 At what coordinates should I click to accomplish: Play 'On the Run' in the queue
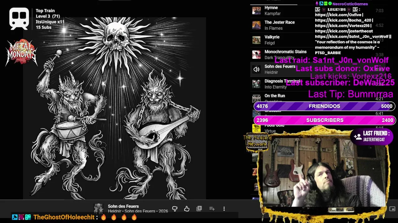click(275, 96)
